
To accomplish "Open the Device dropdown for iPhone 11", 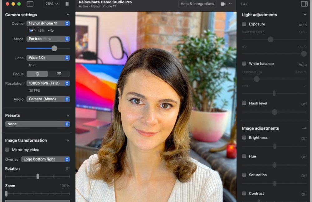I will 48,23.
